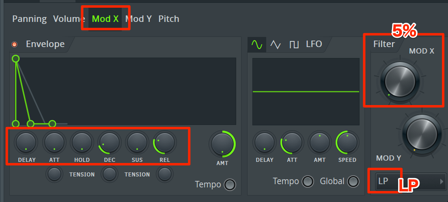Click the filter MOD X cutoff knob
The height and width of the screenshot is (202, 448).
(400, 81)
